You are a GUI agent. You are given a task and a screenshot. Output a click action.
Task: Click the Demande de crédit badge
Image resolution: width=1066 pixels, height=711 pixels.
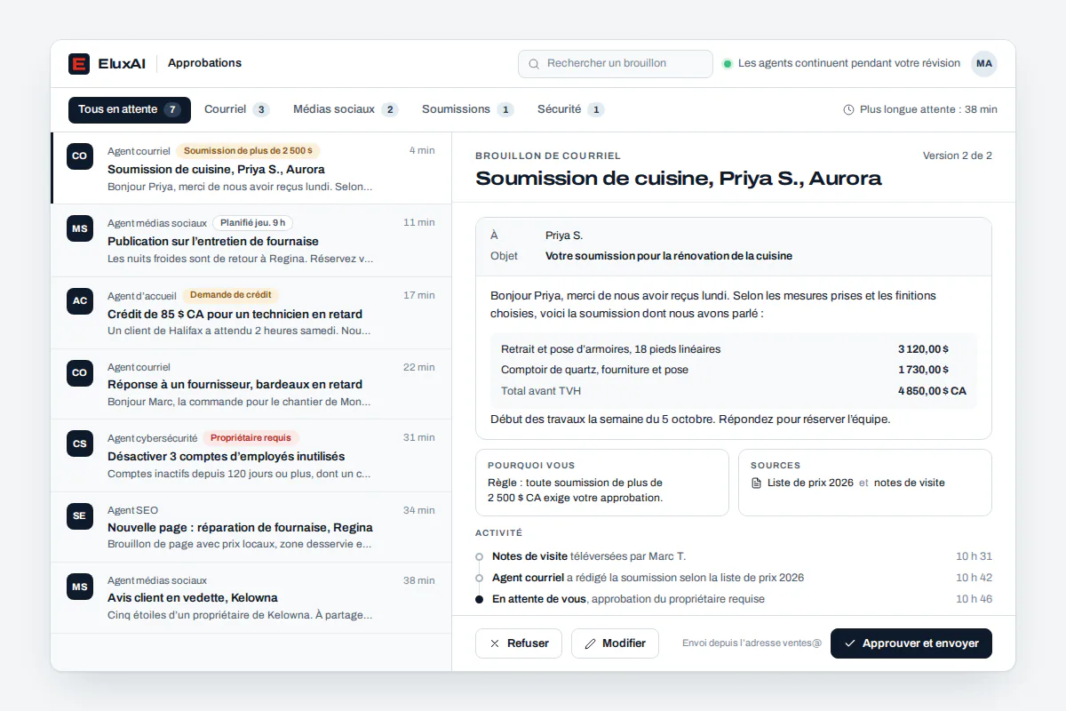click(231, 295)
